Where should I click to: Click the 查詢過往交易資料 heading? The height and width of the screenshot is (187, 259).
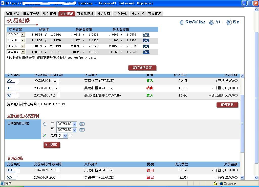tap(23, 116)
